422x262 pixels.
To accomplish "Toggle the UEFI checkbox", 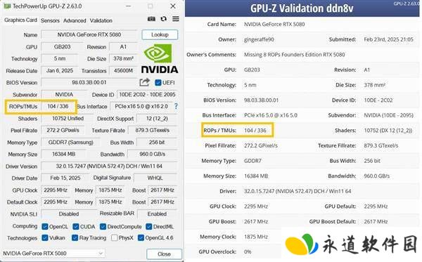I will (158, 82).
